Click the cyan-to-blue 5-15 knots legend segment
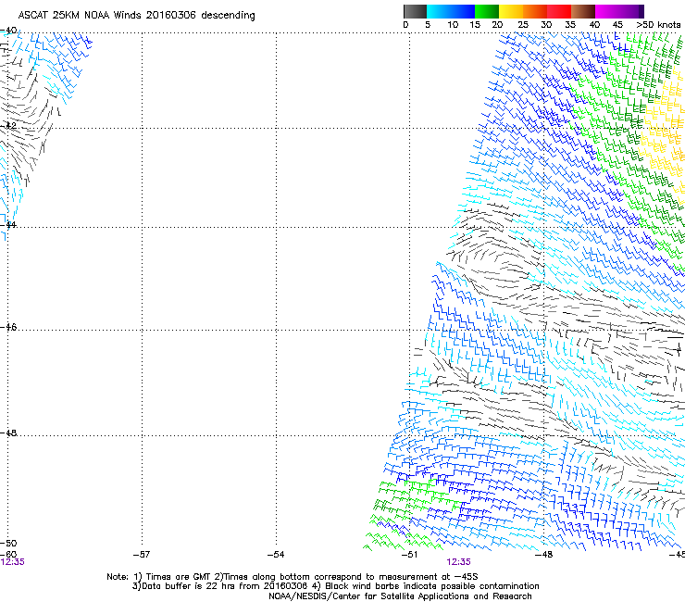 pos(451,11)
